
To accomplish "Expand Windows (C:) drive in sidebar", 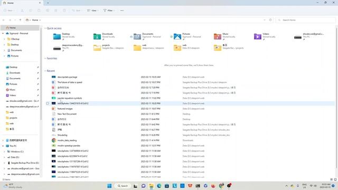I will pos(4,151).
